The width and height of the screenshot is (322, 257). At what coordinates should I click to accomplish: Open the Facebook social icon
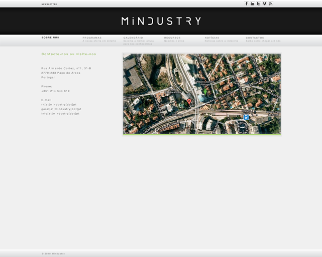point(247,4)
